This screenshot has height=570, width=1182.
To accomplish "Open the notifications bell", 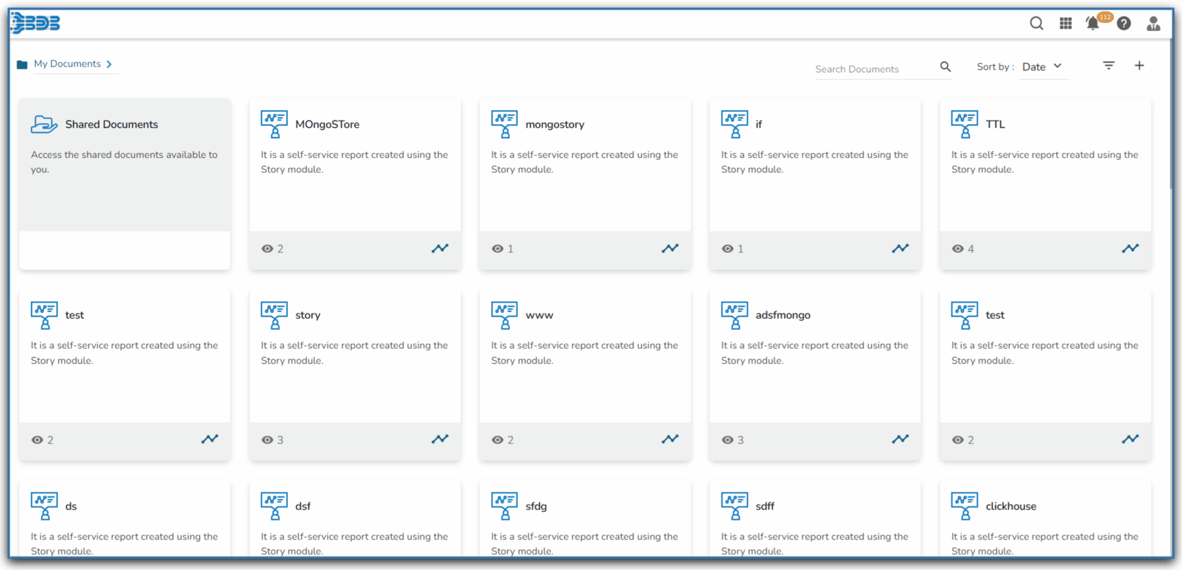I will tap(1092, 24).
